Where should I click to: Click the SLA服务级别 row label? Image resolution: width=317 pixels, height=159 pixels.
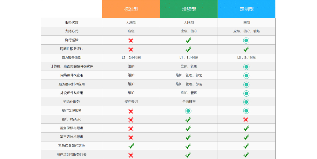pos(71,58)
